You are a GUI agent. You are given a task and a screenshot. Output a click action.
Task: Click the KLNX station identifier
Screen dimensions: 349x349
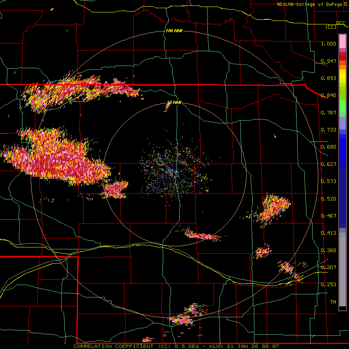[217, 346]
